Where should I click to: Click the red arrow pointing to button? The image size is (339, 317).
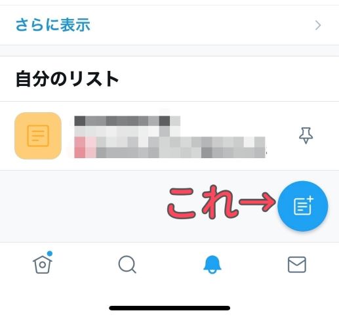point(258,201)
